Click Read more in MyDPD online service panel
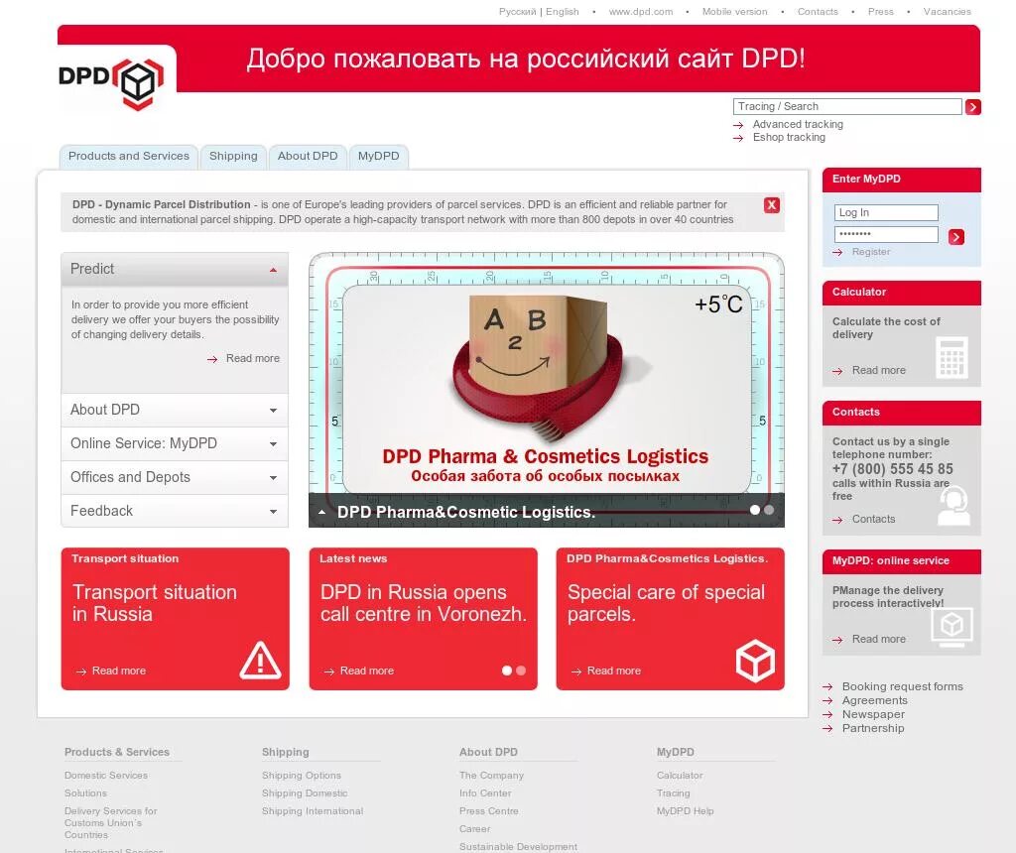 click(x=879, y=640)
